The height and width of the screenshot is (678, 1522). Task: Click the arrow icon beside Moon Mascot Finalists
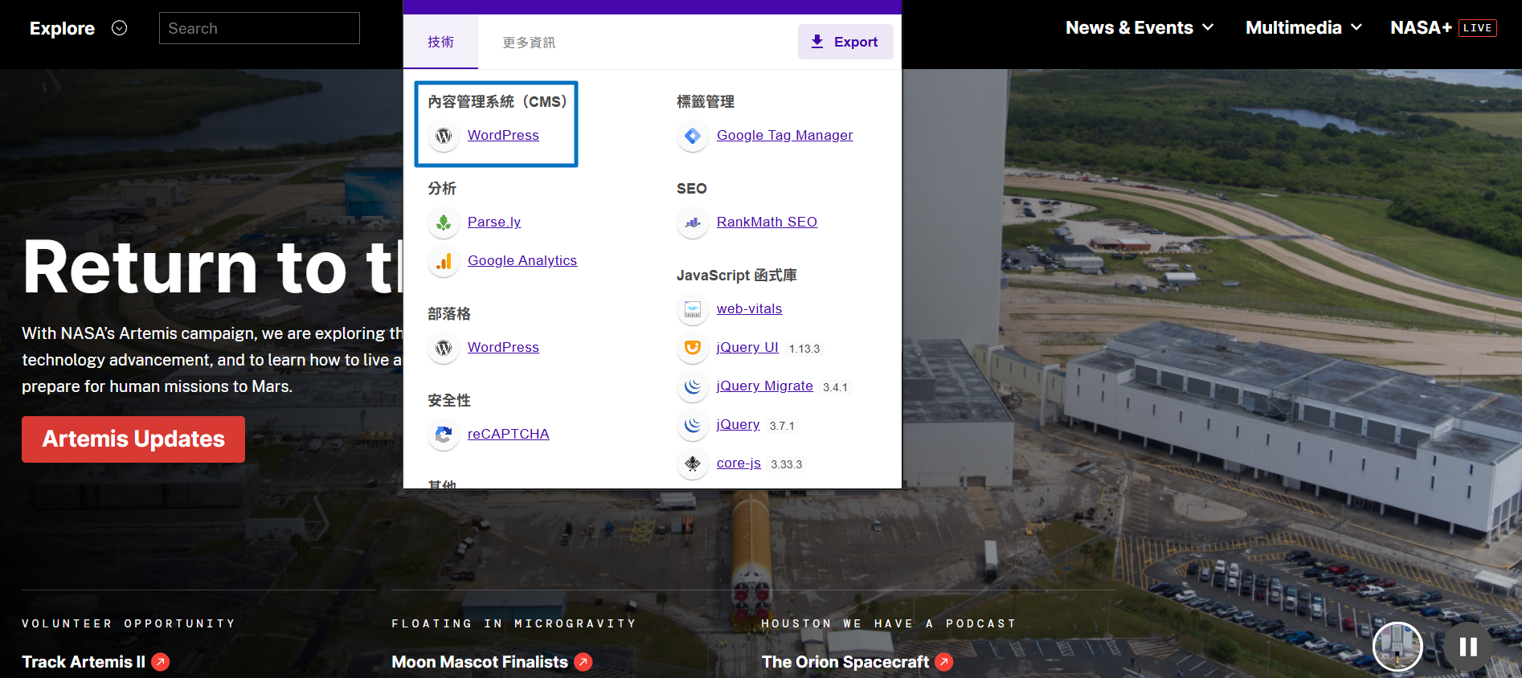tap(583, 662)
